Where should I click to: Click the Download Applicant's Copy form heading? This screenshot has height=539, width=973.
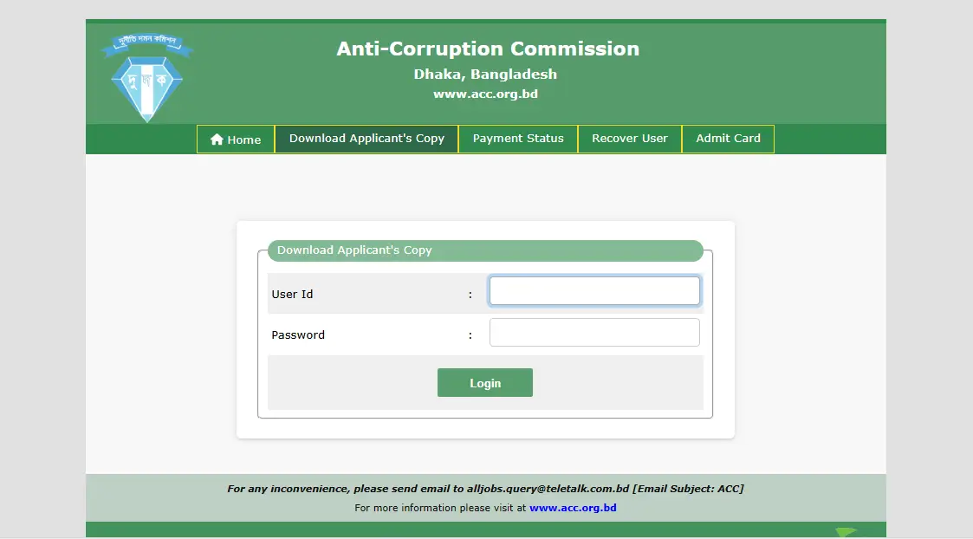point(354,250)
